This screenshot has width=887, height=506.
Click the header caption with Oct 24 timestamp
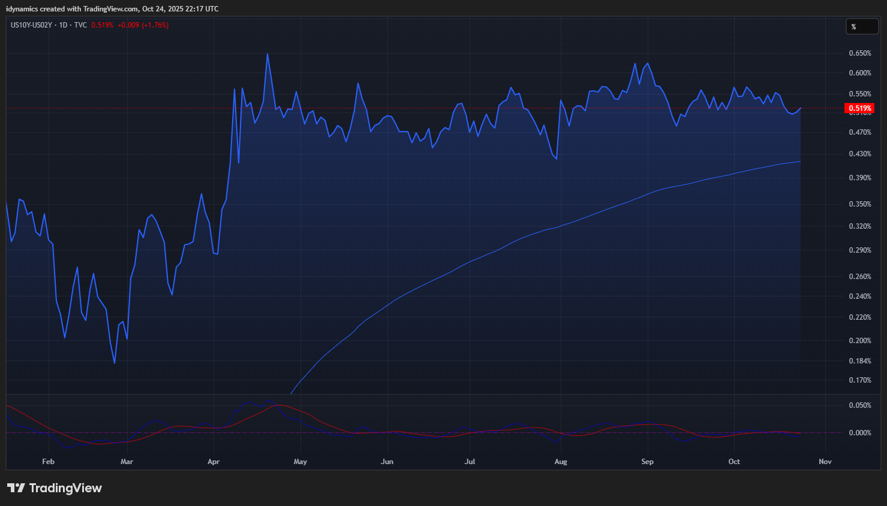[112, 9]
